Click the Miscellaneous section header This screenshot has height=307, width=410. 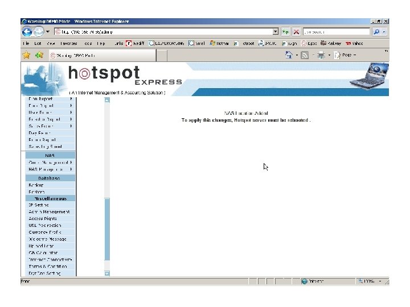coord(50,198)
